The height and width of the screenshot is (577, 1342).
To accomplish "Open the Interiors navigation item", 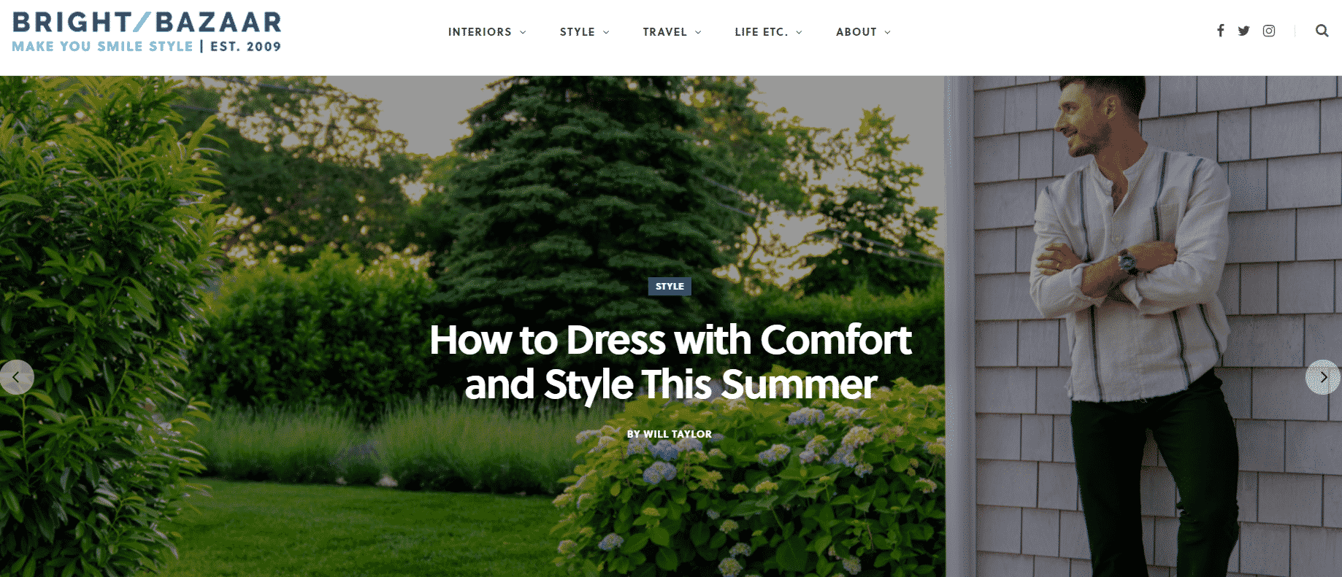I will 480,32.
